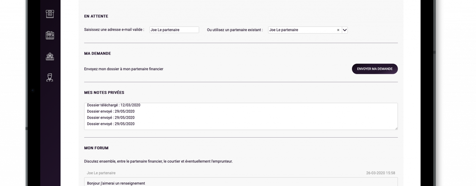Click the MES NOTES PRIVÉES heading
Screen dimensions: 476x186
pyautogui.click(x=104, y=93)
